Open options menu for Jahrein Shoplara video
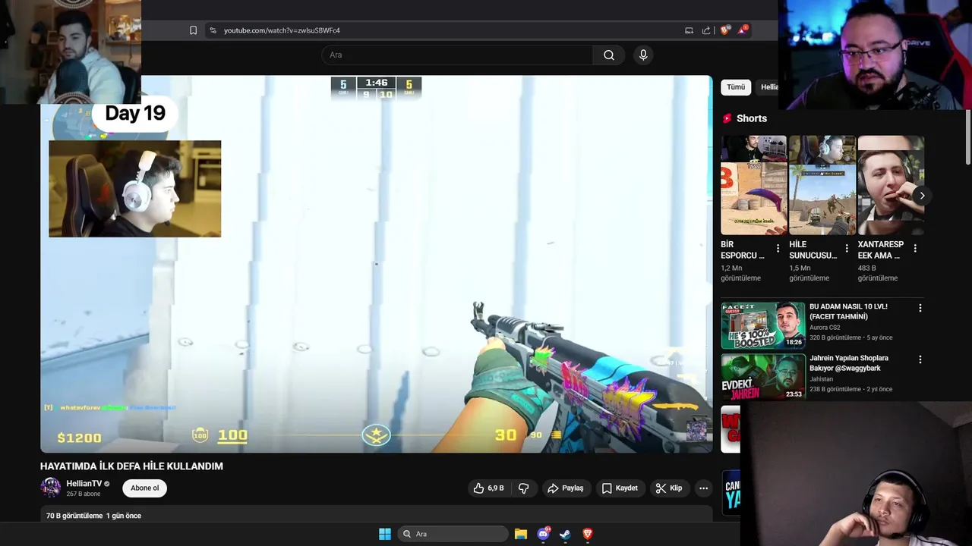 920,359
